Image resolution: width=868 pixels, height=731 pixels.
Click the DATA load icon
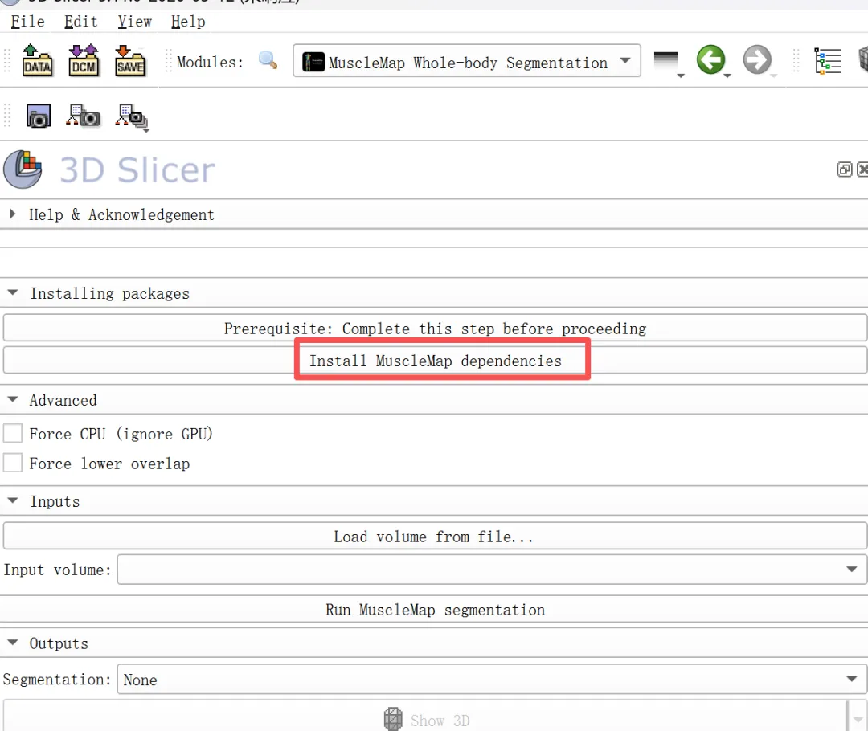click(x=37, y=59)
